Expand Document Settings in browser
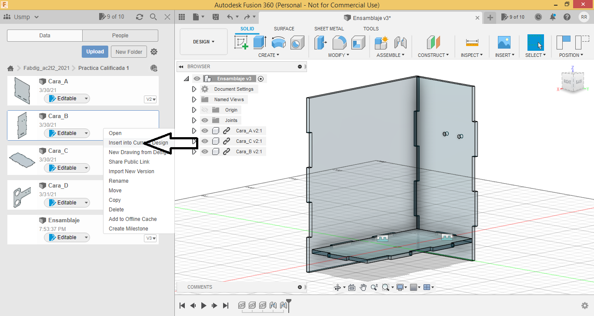Screen dimensions: 594x316 194,89
